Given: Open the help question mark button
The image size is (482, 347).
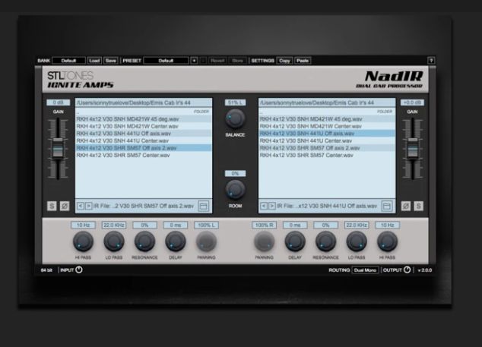Looking at the screenshot, I should (431, 61).
